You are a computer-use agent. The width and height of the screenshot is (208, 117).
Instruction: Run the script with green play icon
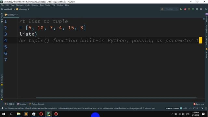[x=181, y=9]
